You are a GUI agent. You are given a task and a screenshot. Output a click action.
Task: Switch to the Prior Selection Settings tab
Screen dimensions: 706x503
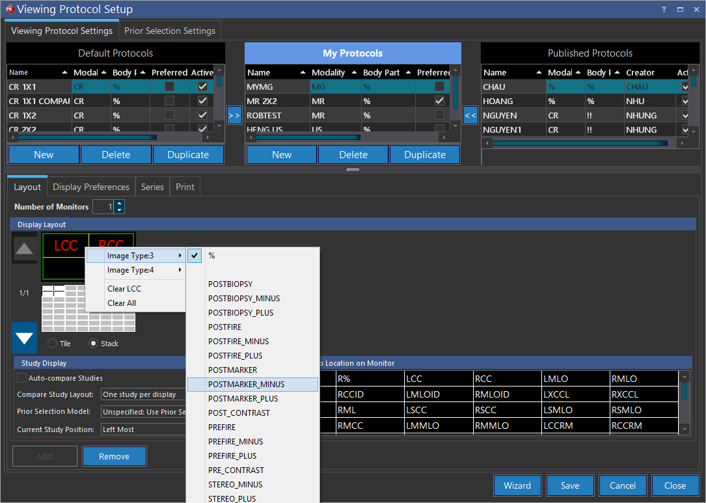[170, 31]
